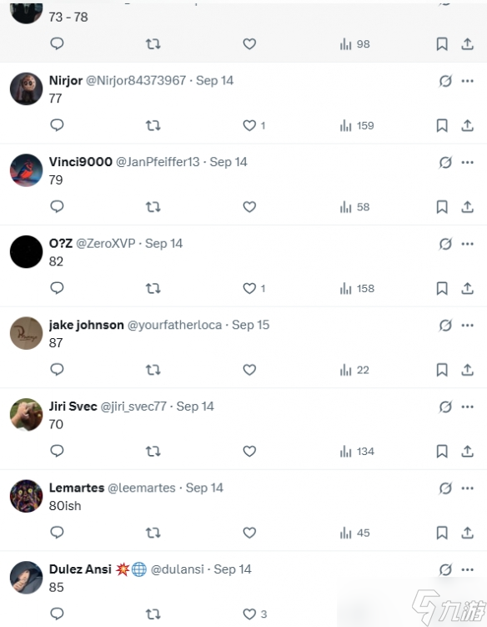Bookmark jake johnson's "87" tweet
The height and width of the screenshot is (627, 487).
442,370
